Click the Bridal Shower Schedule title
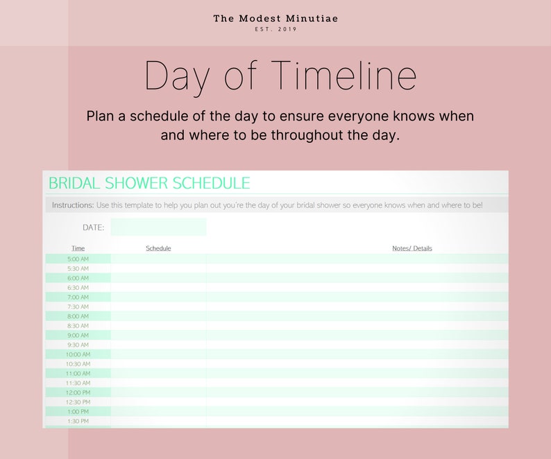Viewport: 551px width, 459px height. (149, 183)
